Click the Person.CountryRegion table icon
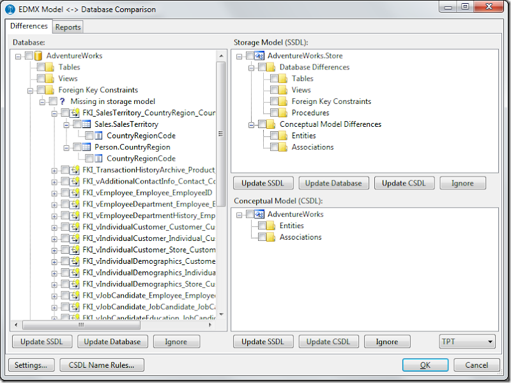 (x=86, y=147)
